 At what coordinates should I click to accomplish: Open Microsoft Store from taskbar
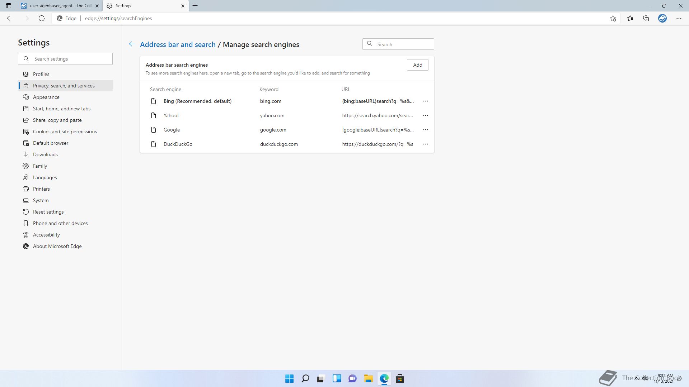pos(400,378)
